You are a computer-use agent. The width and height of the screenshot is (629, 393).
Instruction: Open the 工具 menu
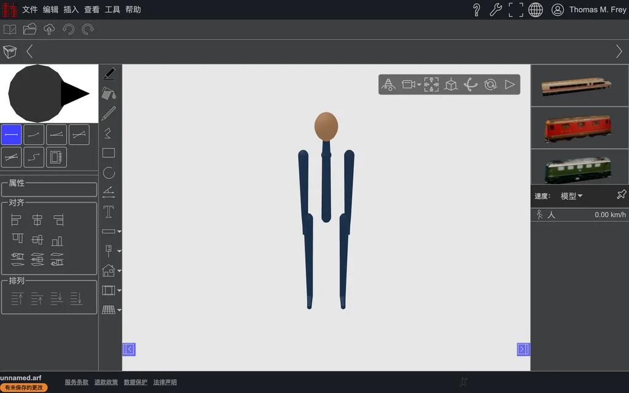[112, 10]
